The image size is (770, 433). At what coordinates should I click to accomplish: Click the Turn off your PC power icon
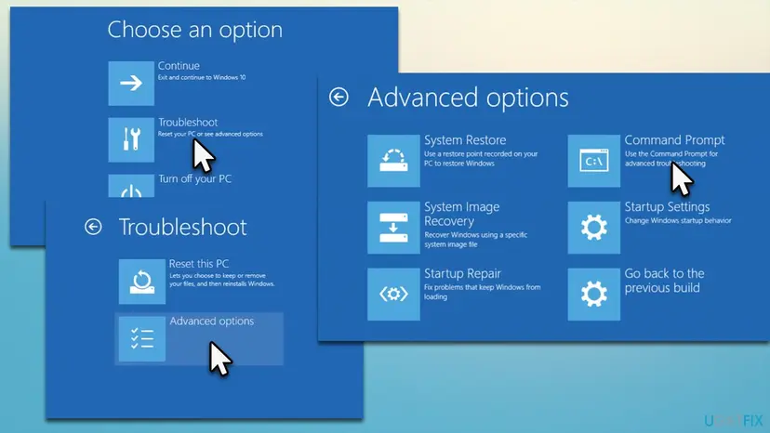(131, 186)
